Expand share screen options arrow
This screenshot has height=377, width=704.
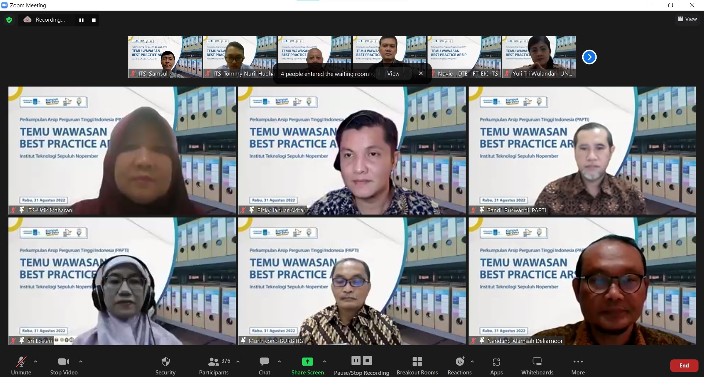324,362
